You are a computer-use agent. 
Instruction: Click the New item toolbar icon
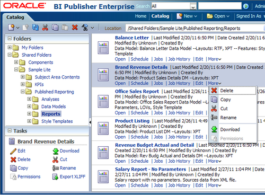[11, 28]
